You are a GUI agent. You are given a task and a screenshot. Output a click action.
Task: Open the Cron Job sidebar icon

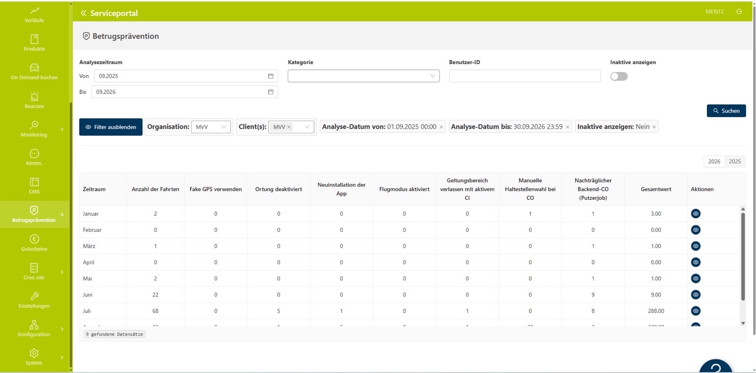pyautogui.click(x=34, y=268)
